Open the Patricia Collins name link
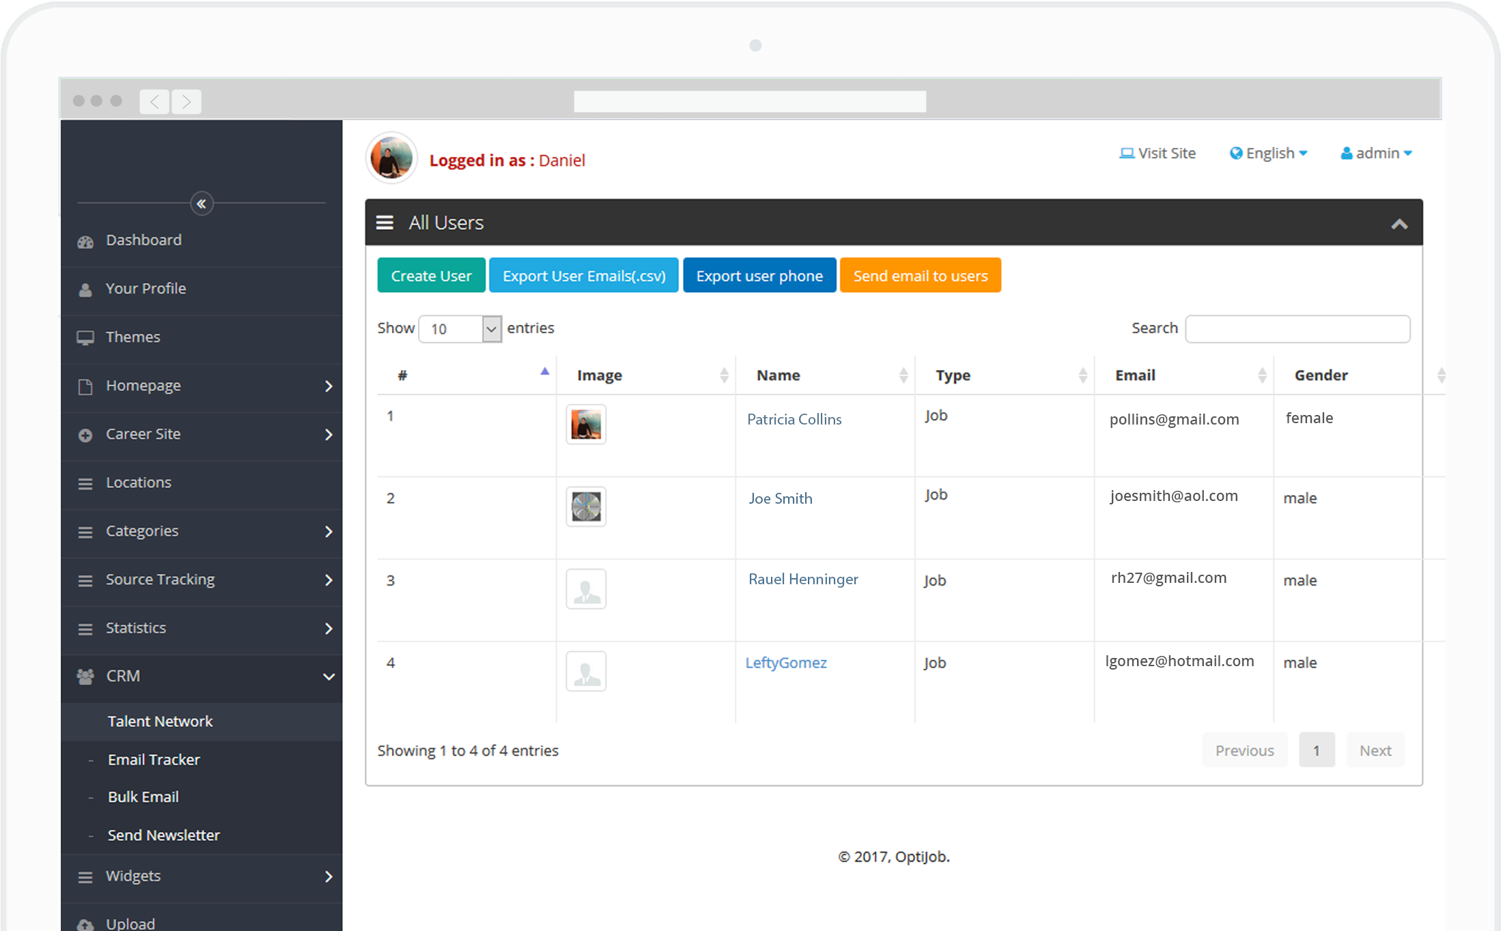The image size is (1501, 931). click(794, 420)
